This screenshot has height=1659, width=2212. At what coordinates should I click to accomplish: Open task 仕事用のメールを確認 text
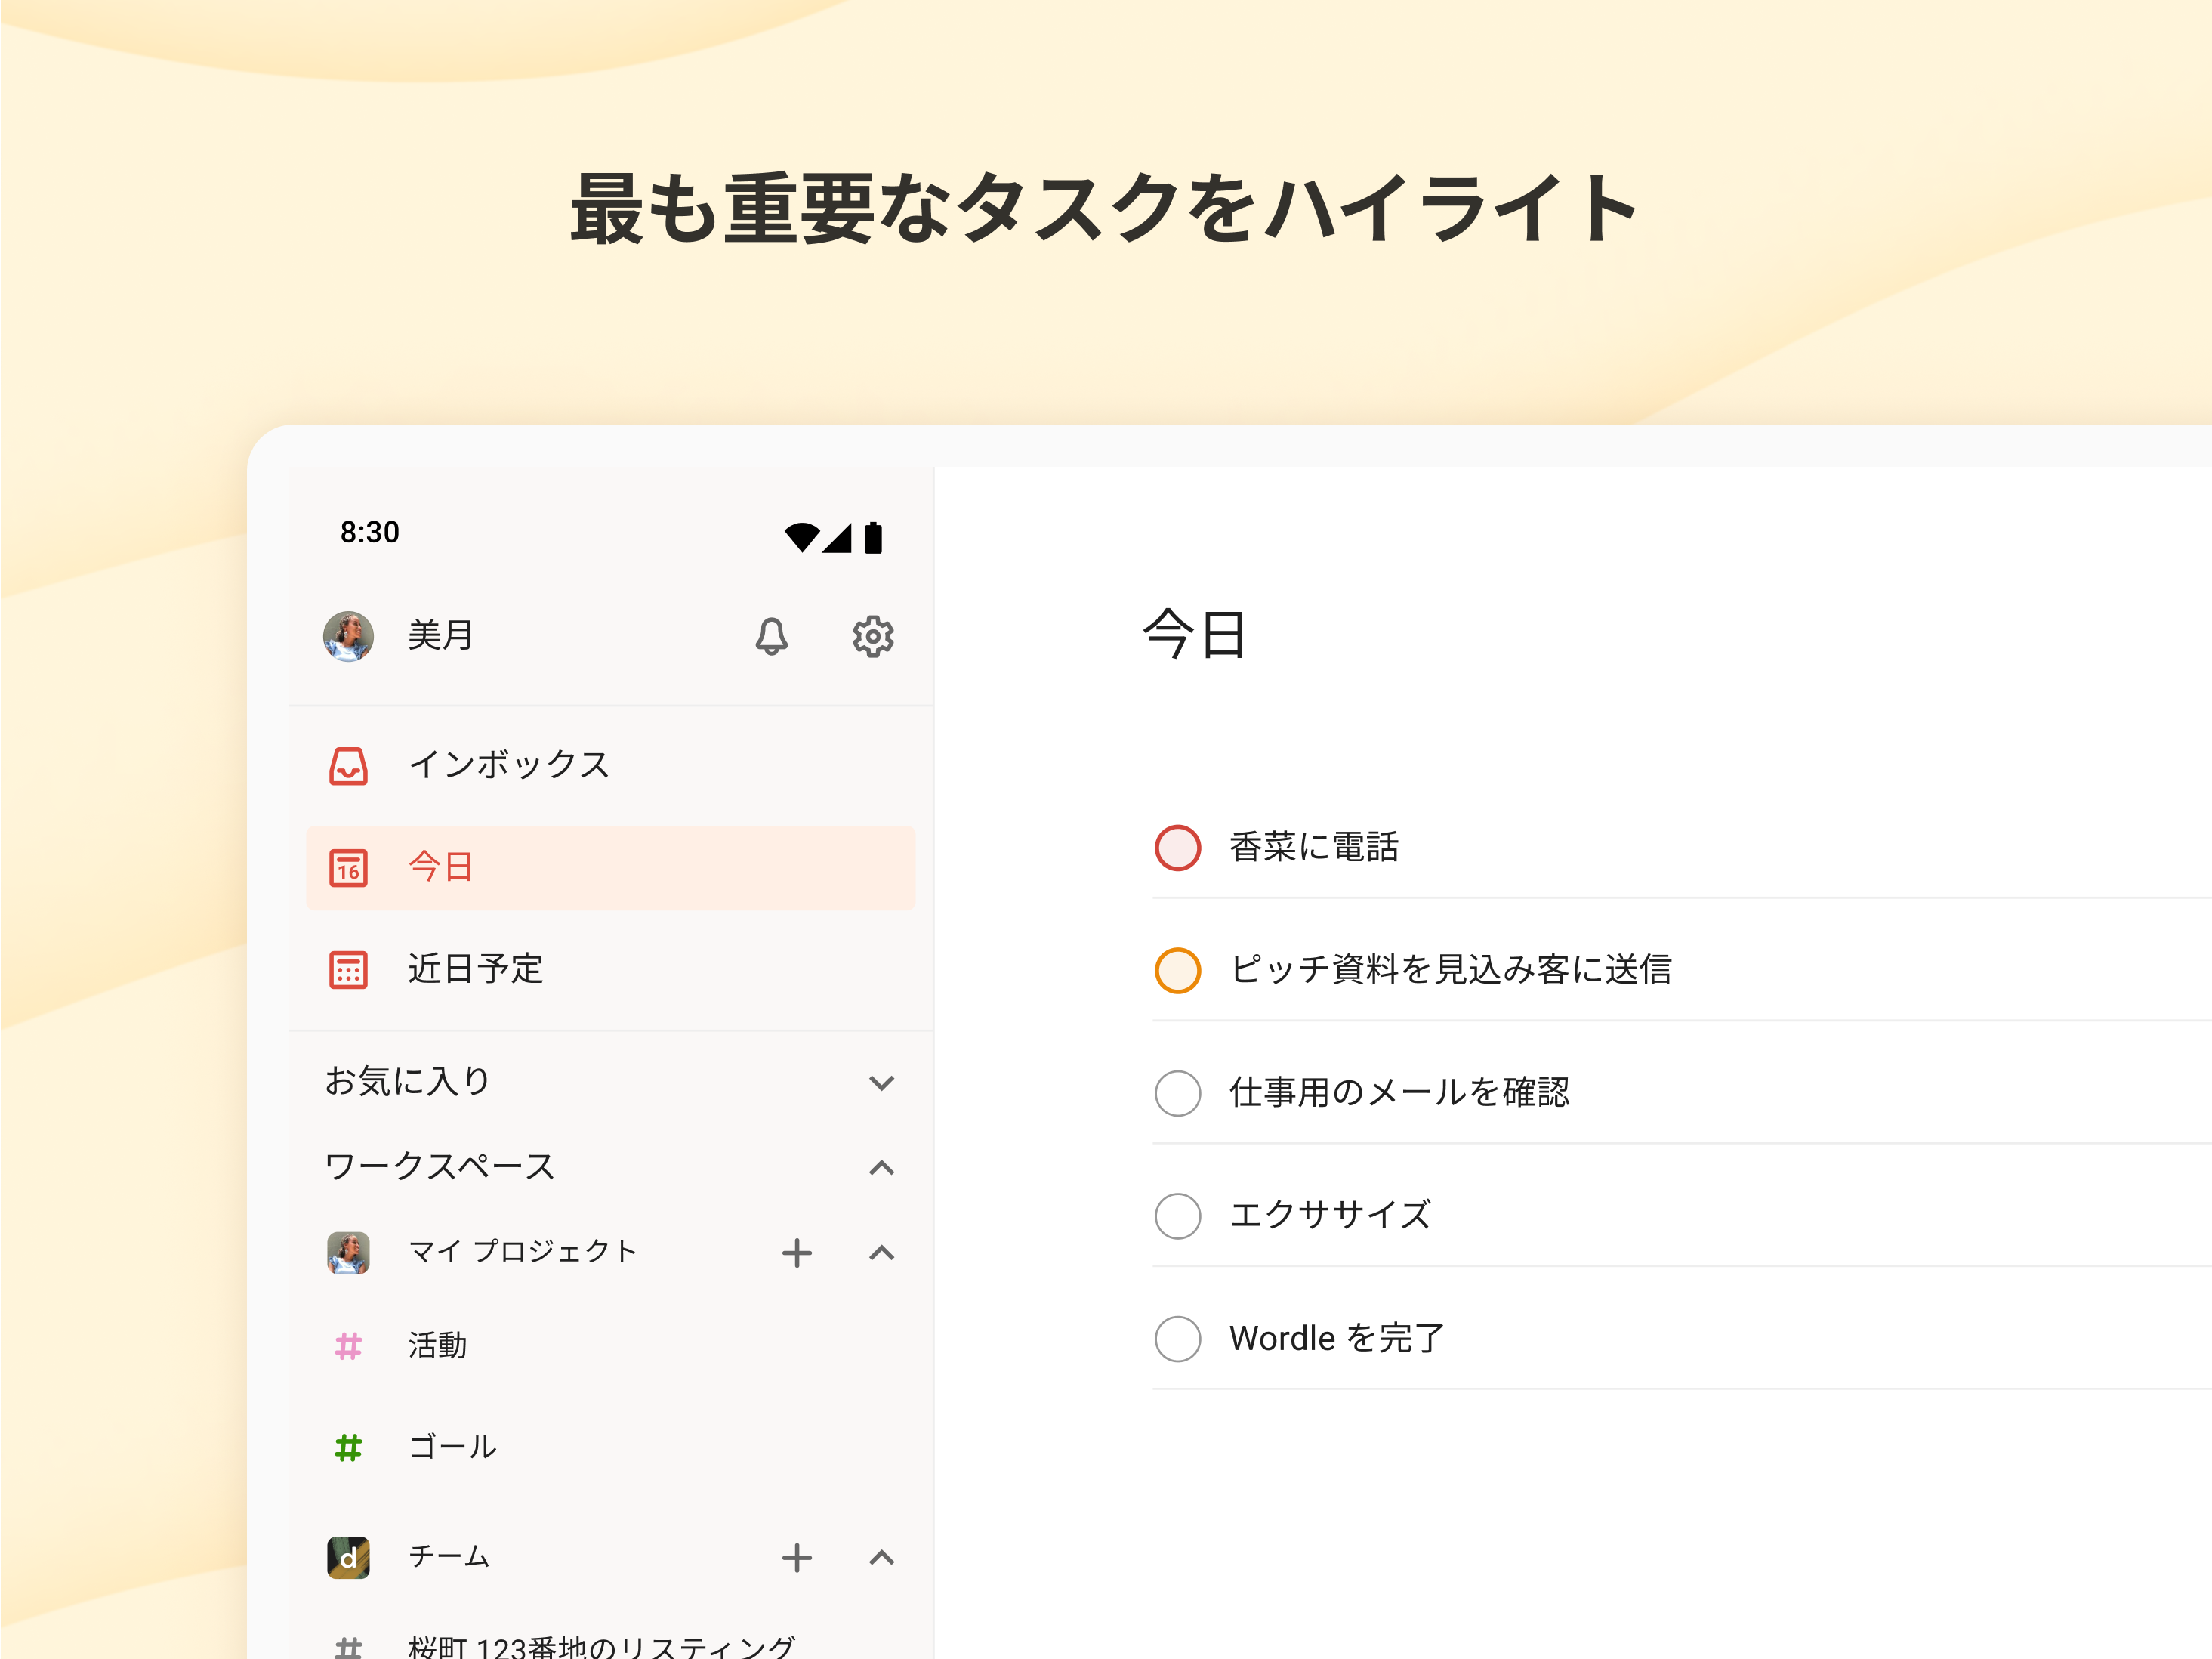(x=1400, y=1092)
